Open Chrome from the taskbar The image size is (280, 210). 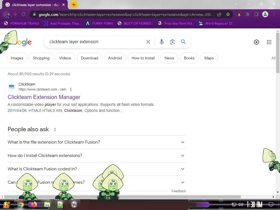pos(20,205)
